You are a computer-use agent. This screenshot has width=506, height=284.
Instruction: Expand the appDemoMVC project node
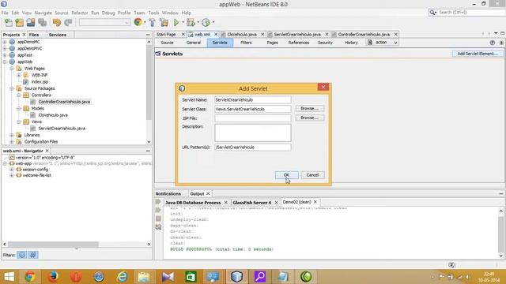click(5, 49)
